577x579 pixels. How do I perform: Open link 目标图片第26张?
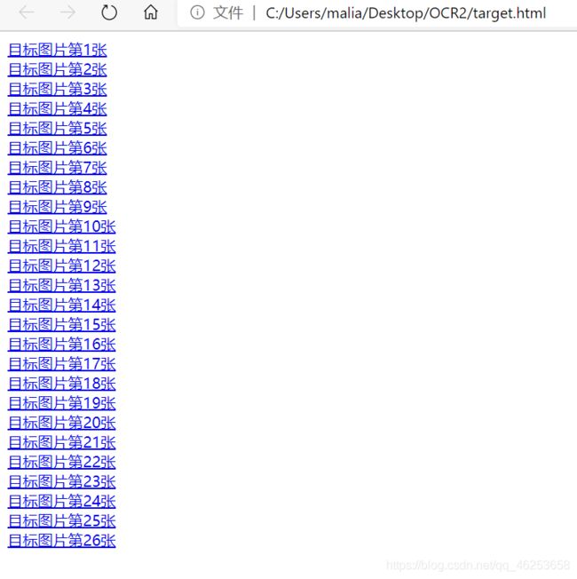61,541
